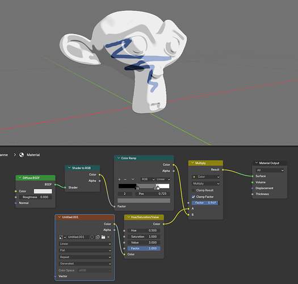Disable the Clamp Factor checkbox
Viewport: 298px width, 284px height.
coord(194,197)
